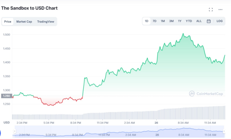Click the 2:34 PM main x-axis label

tap(22, 123)
